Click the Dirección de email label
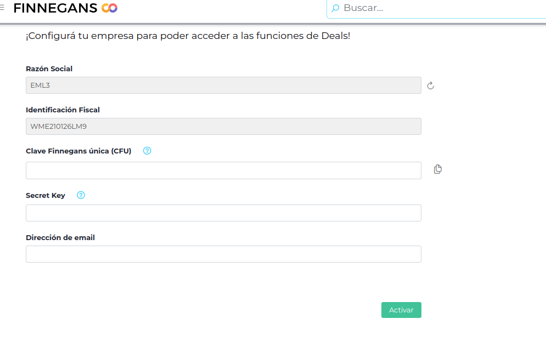 coord(60,238)
